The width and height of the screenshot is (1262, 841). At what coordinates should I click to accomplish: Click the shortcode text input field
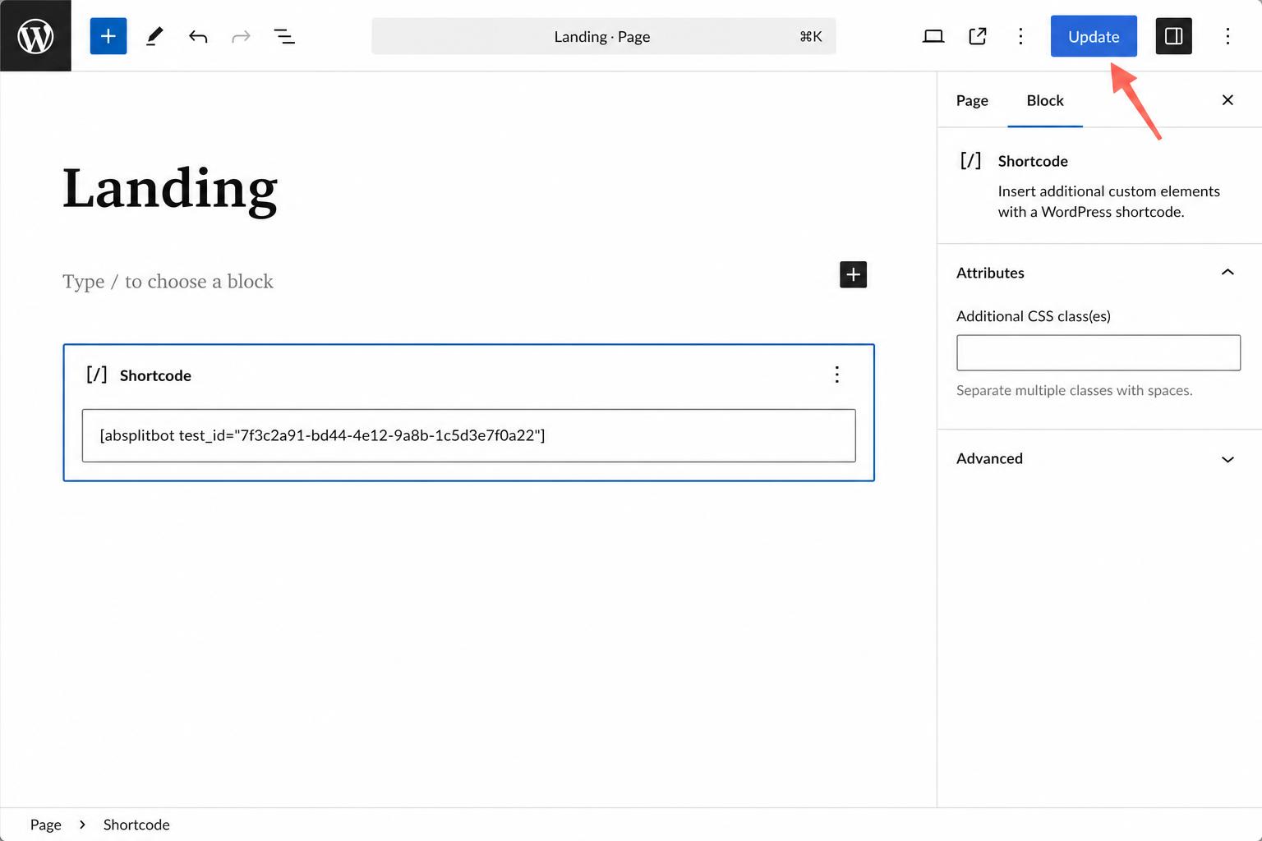(468, 435)
